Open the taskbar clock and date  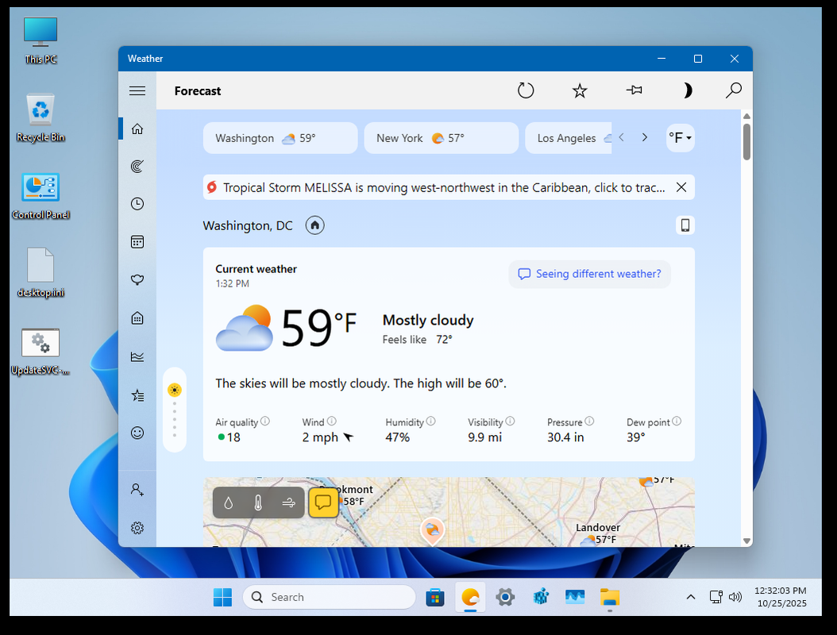coord(781,597)
